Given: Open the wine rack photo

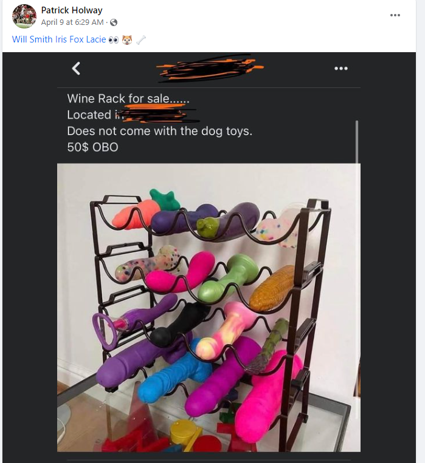Looking at the screenshot, I should click(209, 308).
